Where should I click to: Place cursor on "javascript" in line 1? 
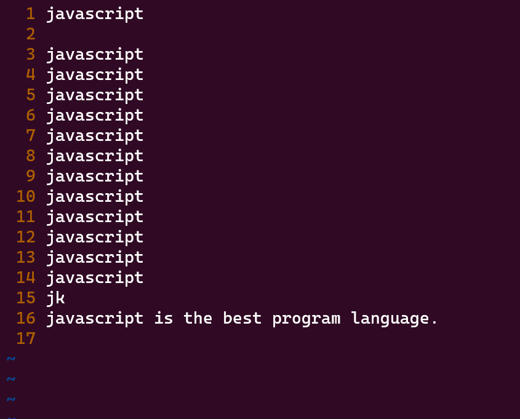tap(94, 14)
